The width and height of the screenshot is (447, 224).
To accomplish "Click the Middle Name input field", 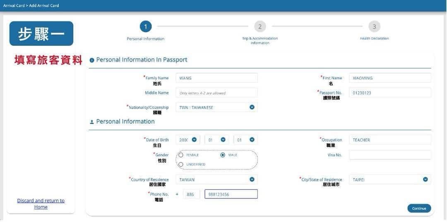I will coord(216,93).
